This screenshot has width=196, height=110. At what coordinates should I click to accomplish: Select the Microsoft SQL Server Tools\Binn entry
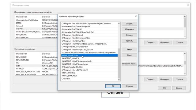click(x=89, y=44)
